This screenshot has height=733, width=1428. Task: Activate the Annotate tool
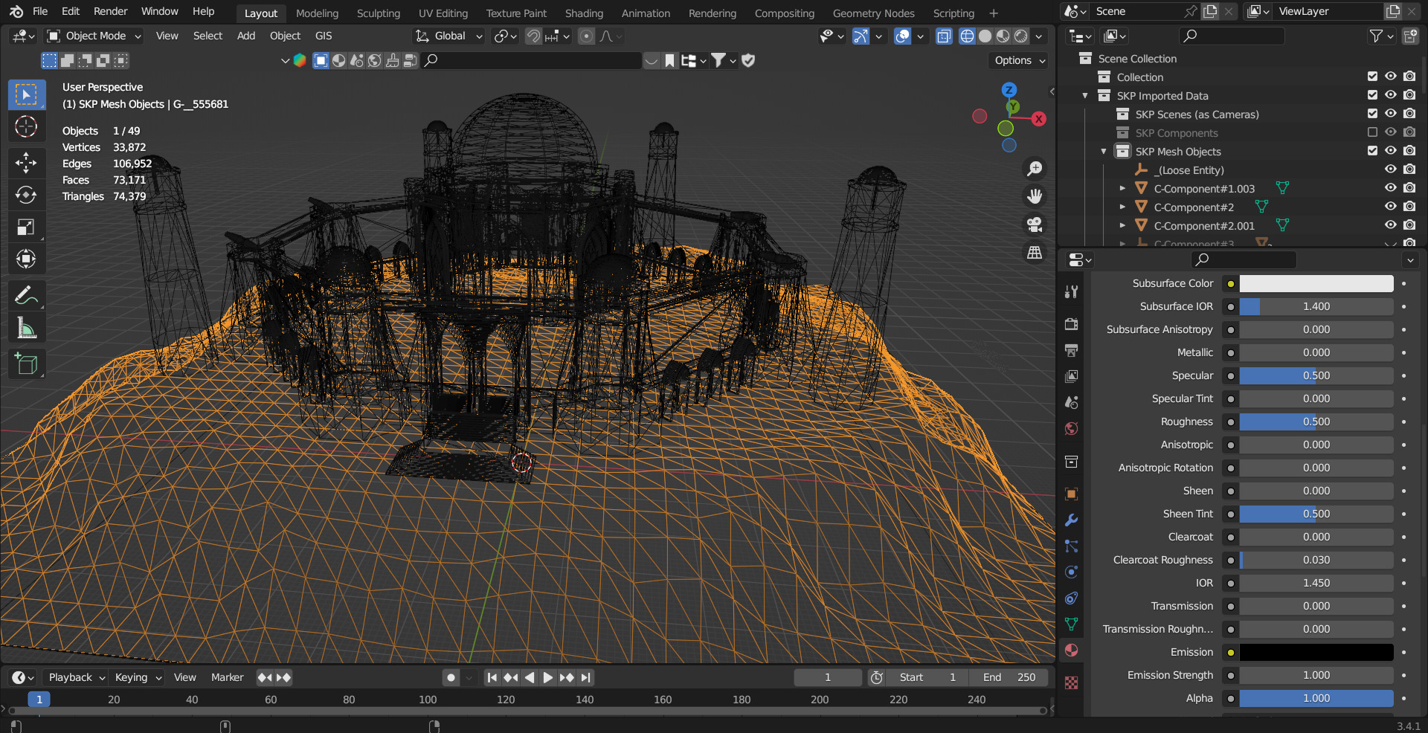26,296
